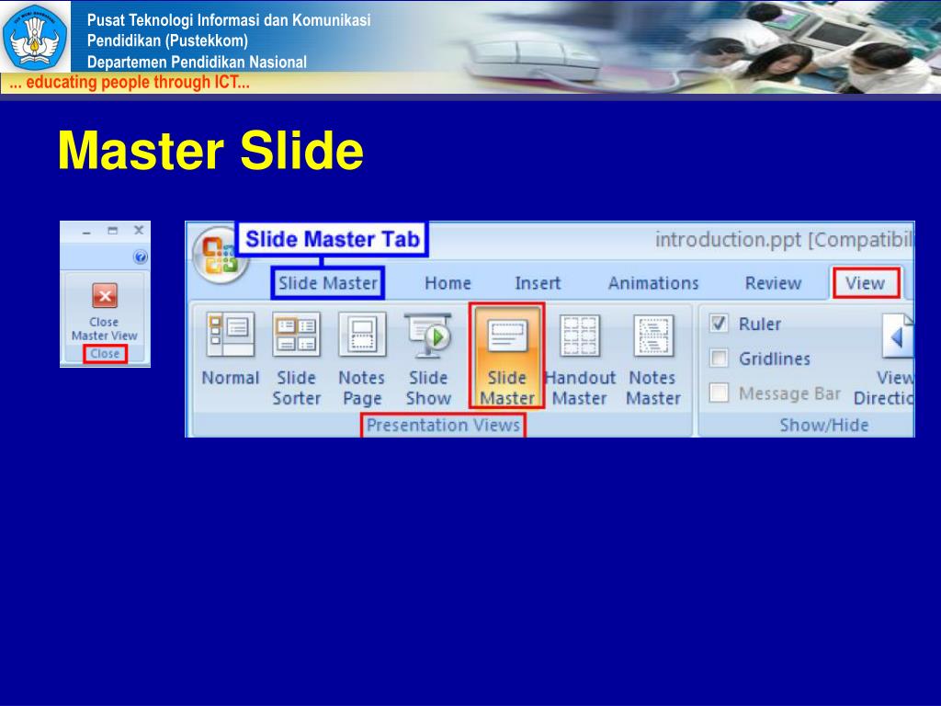
Task: Open the Insert ribbon tab
Action: [538, 283]
